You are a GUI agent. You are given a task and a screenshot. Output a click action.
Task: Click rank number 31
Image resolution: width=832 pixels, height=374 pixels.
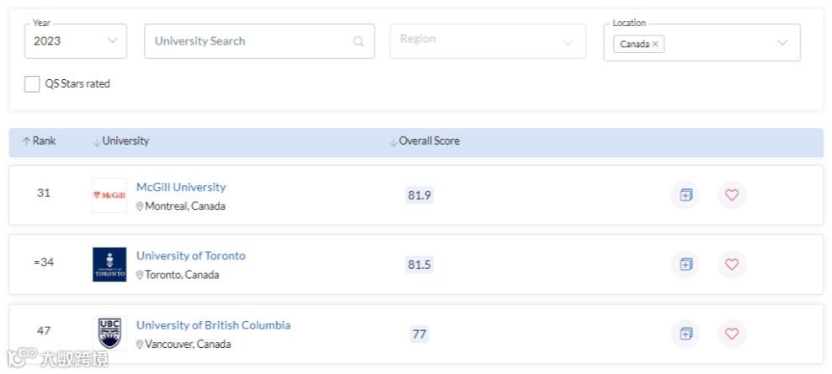click(x=44, y=193)
